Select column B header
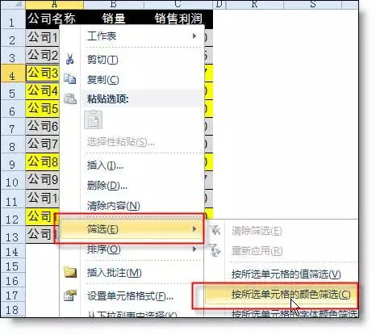376x335 pixels. (x=114, y=5)
